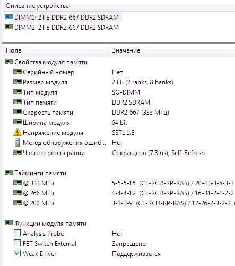
Task: Select the Analysis Probe label
Action: 43,234
